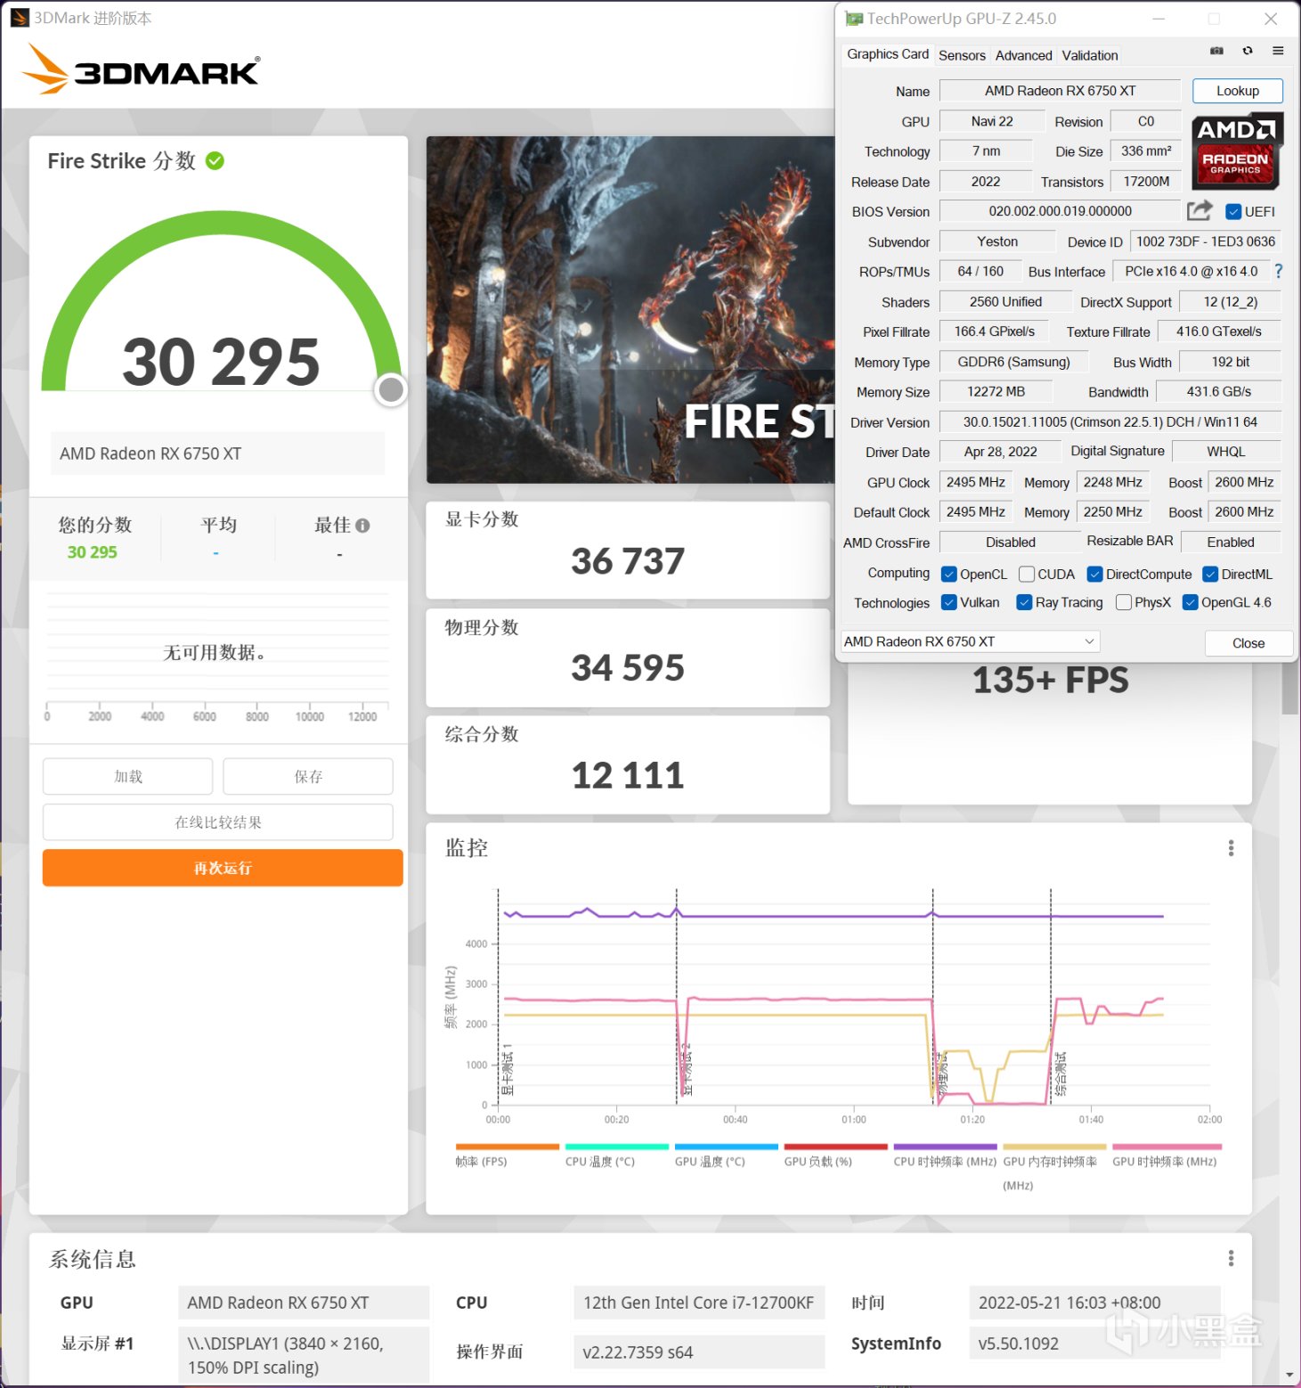
Task: Click the yellow GPU 内存时钟频率 legend swatch
Action: 1055,1147
